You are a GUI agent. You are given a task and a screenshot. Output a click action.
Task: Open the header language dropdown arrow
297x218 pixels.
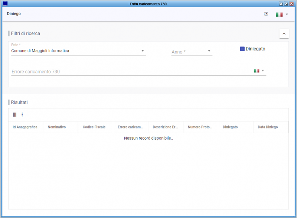click(x=287, y=14)
